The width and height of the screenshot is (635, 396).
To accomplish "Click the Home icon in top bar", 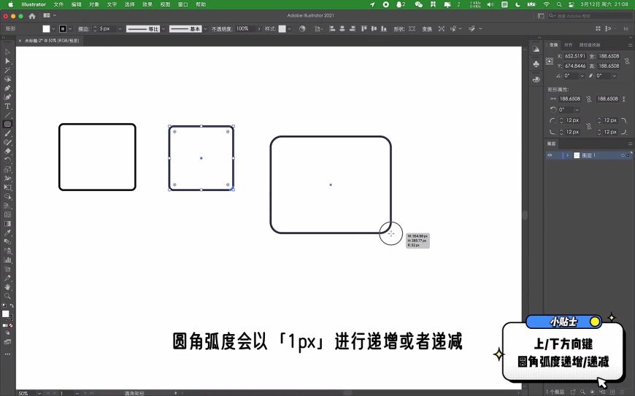I will coord(32,16).
